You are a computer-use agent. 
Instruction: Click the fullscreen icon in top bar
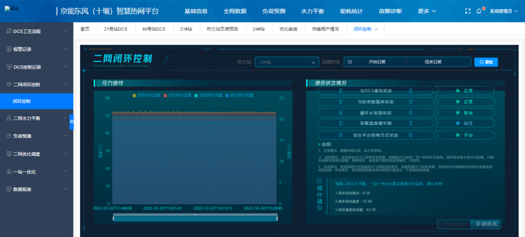click(468, 11)
